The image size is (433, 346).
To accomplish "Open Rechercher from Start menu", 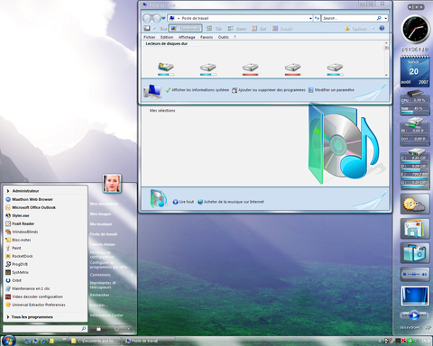I will coord(100,296).
